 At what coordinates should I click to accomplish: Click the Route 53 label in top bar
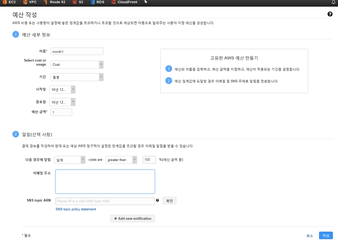[58, 2]
